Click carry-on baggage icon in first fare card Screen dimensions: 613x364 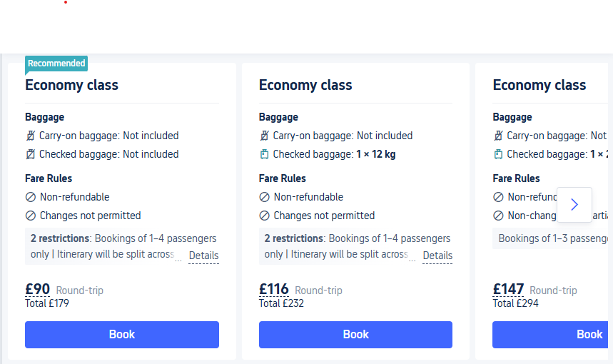(x=31, y=136)
